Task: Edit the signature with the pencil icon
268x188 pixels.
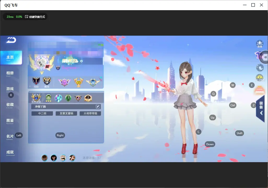Action: pos(98,107)
